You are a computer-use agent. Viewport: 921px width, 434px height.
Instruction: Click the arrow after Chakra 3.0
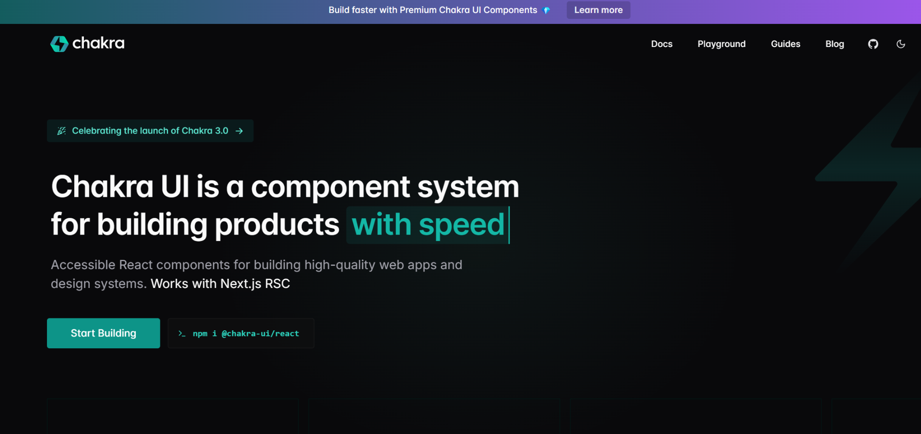(x=239, y=131)
